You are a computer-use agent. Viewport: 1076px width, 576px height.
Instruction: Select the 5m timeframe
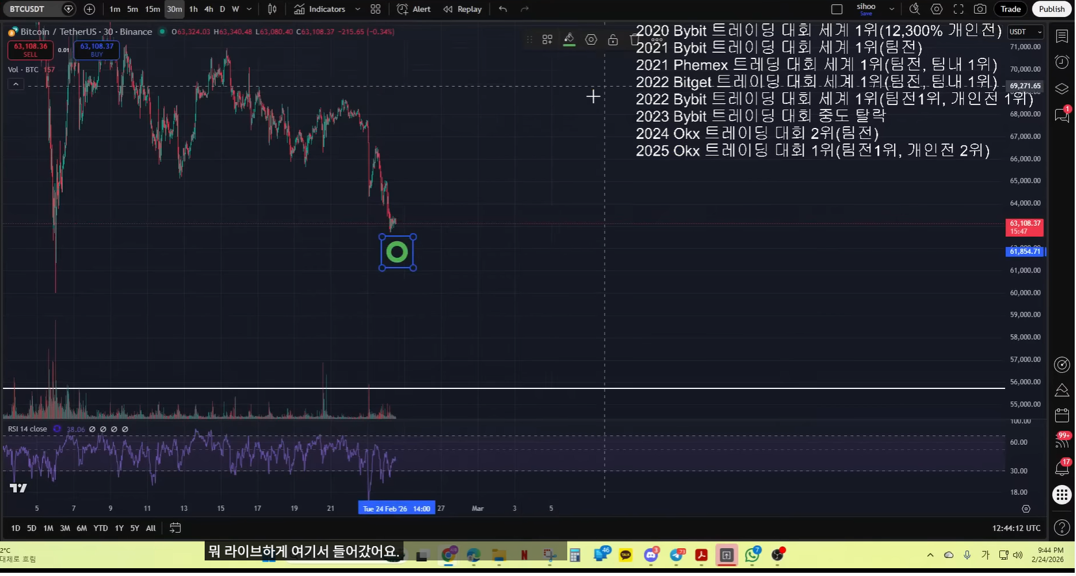[x=133, y=9]
